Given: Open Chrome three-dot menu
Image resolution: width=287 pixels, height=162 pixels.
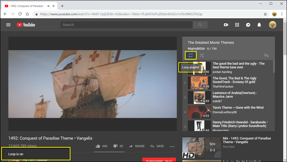Looking at the screenshot, I should tap(282, 14).
